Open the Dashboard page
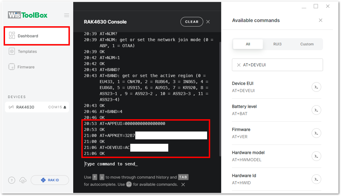This screenshot has height=196, width=341. pos(37,36)
